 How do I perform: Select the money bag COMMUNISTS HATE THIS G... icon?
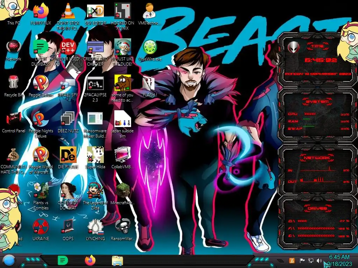pos(13,161)
